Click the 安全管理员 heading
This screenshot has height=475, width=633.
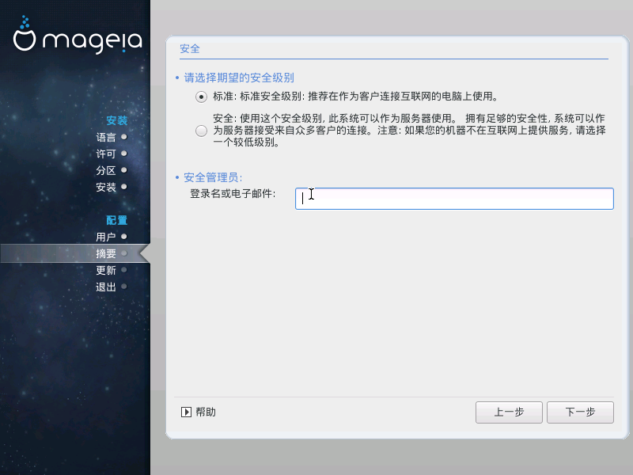(x=213, y=177)
